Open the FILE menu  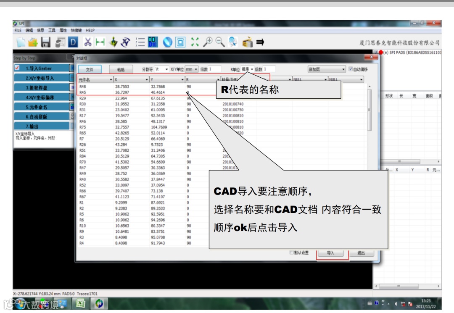pos(18,30)
